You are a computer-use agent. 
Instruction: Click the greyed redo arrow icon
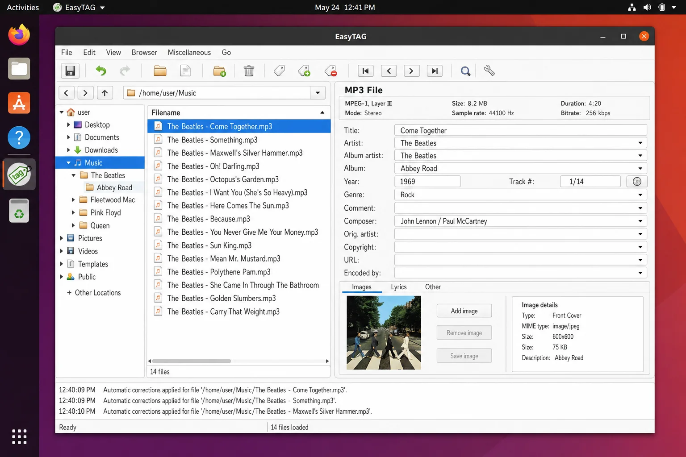pos(125,71)
